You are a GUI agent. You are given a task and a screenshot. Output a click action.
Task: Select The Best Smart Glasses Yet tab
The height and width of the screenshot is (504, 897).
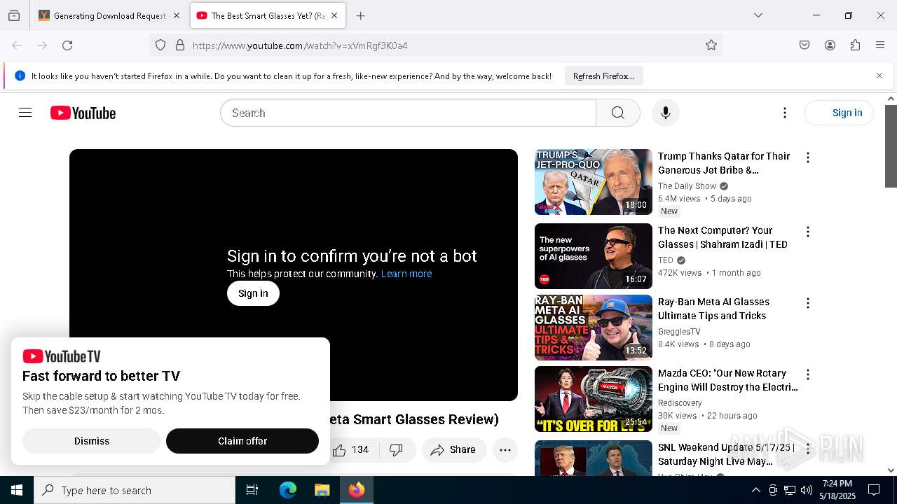pos(268,15)
